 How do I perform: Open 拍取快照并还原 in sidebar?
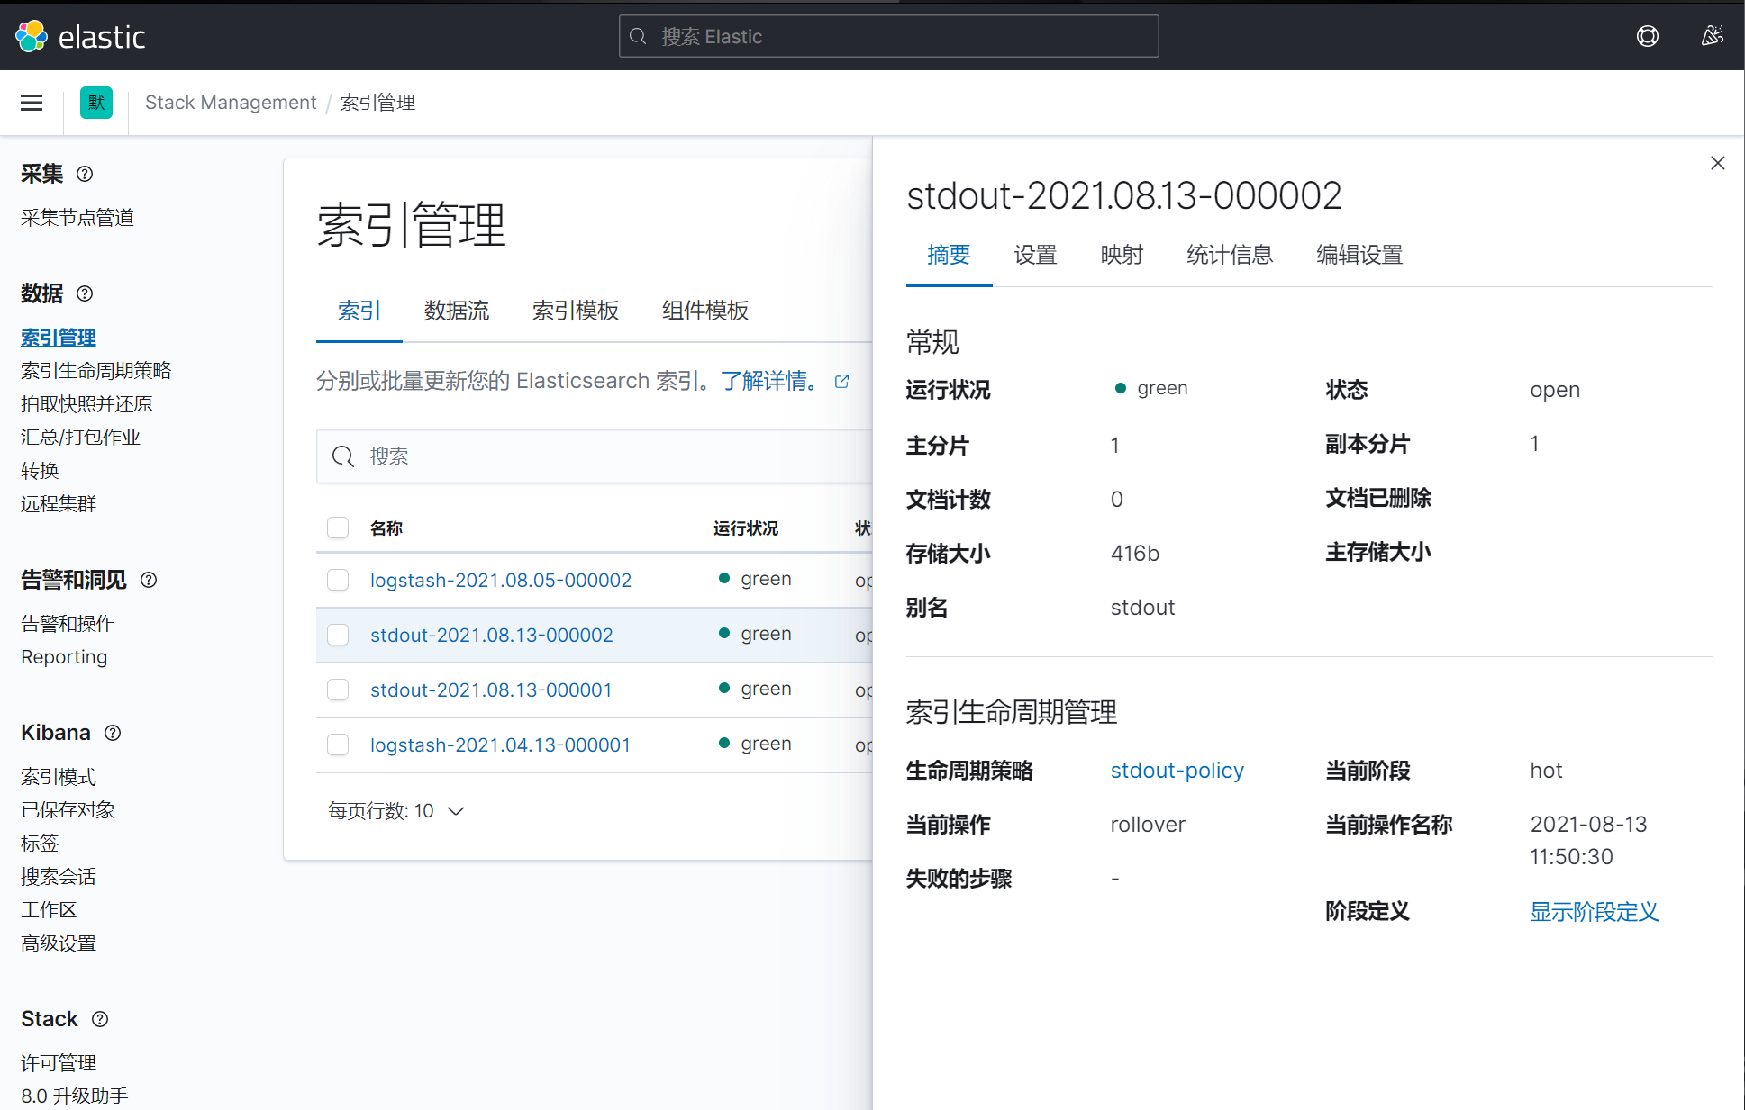click(x=86, y=403)
